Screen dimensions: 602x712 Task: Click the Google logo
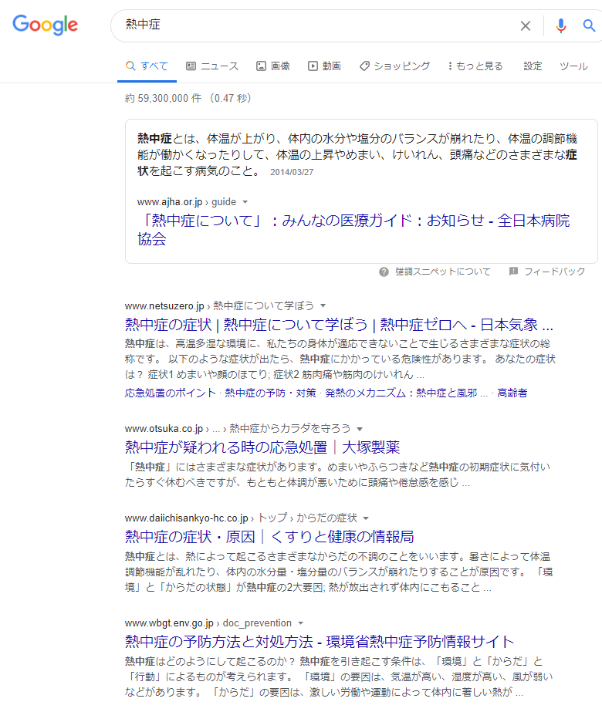pos(45,25)
